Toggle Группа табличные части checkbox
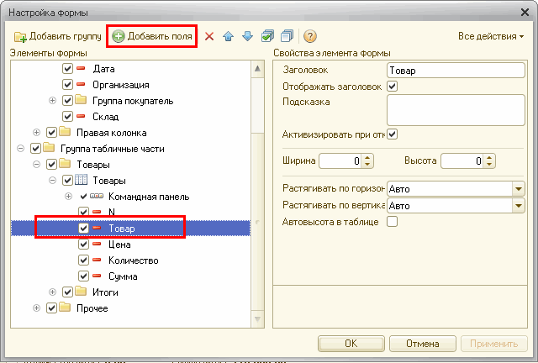The image size is (538, 363). click(x=35, y=149)
